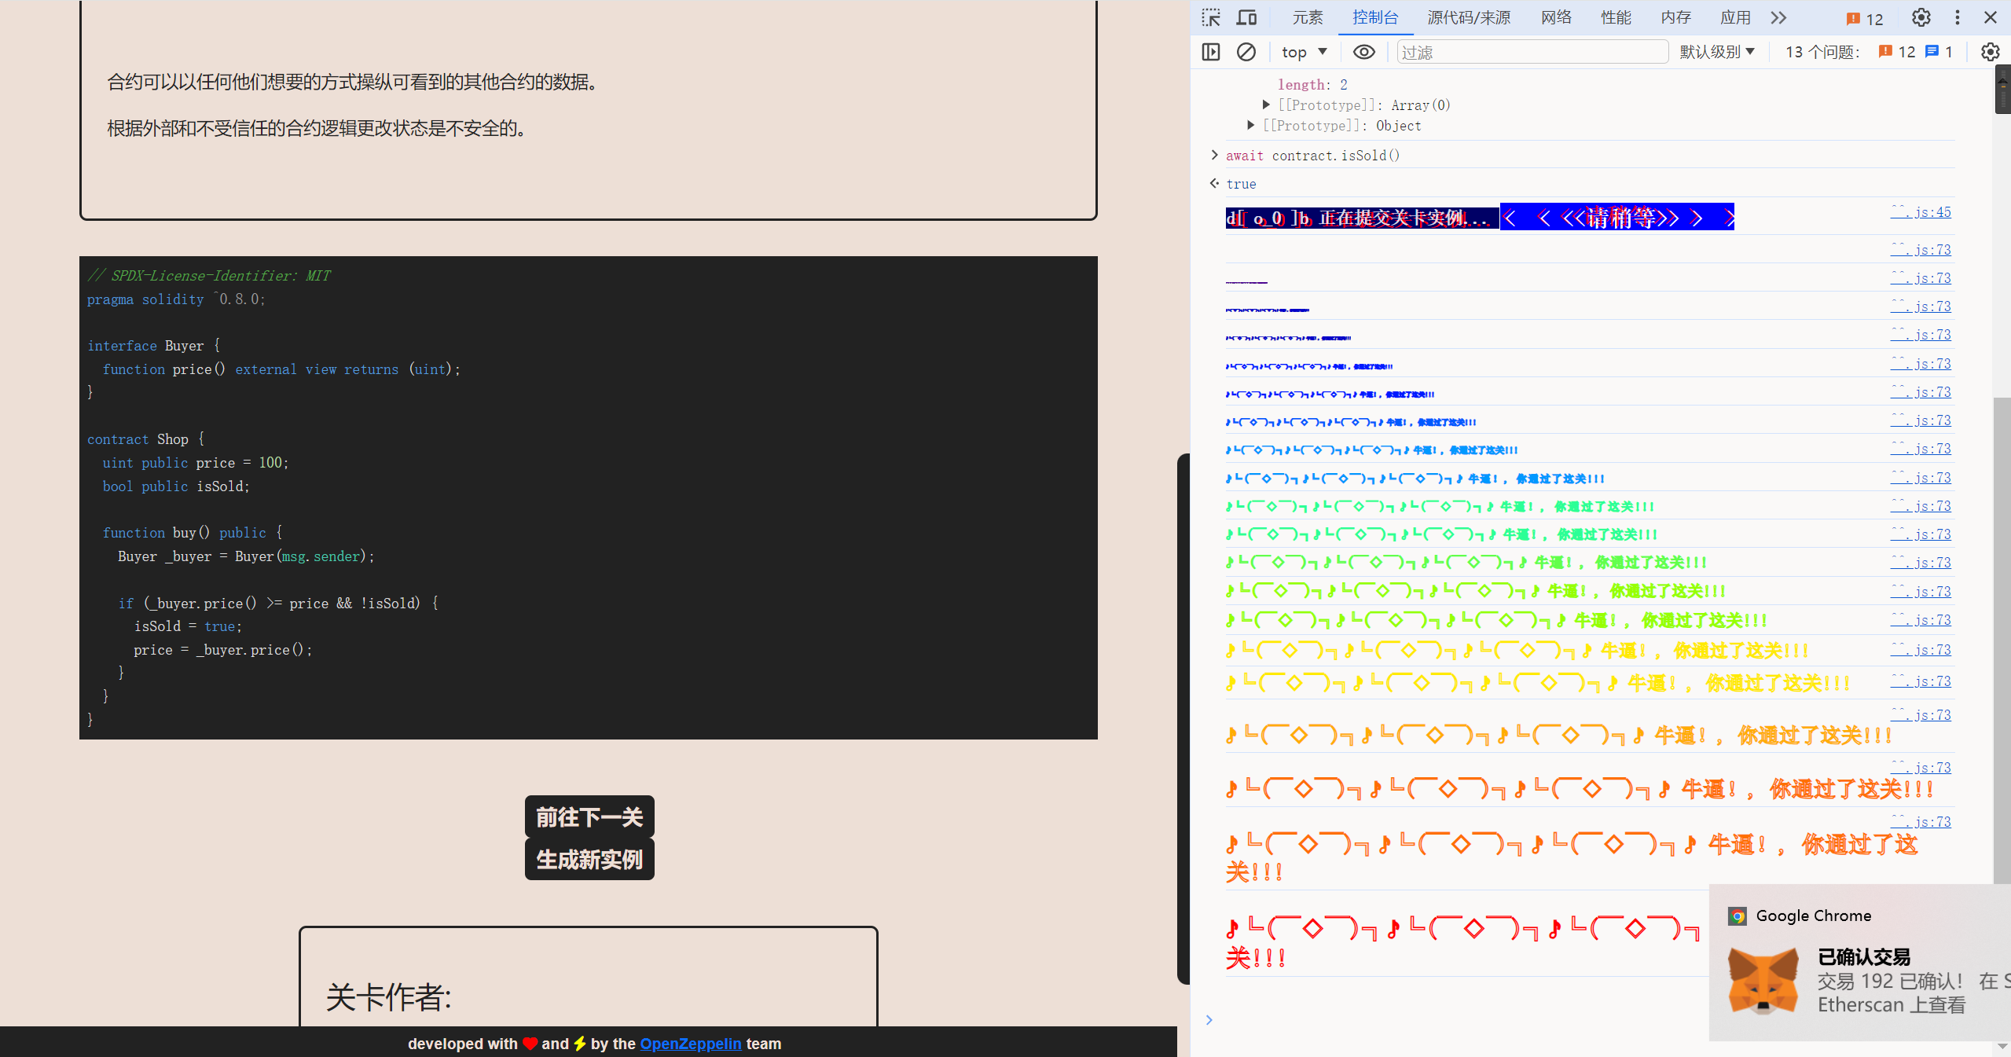
Task: Activate the inspect element picker icon
Action: click(1211, 17)
